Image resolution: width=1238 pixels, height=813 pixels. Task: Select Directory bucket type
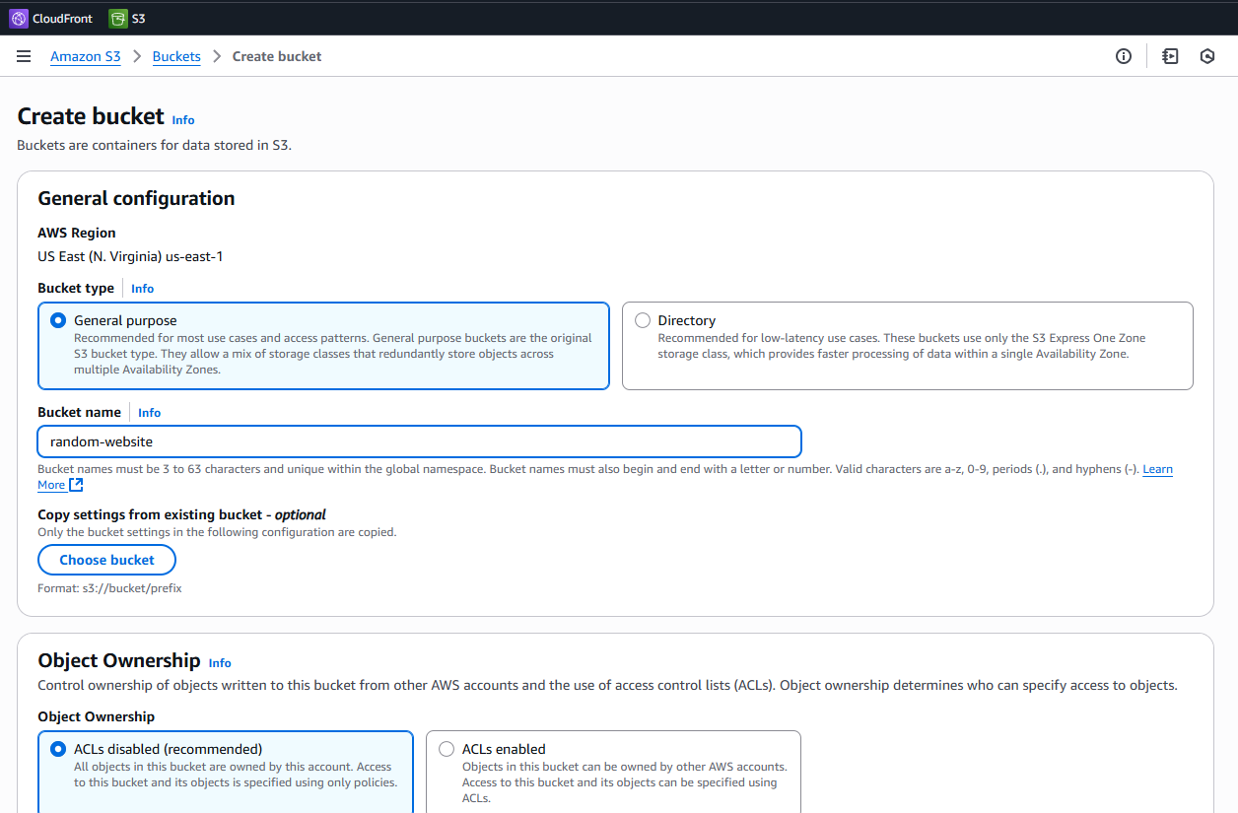pos(643,320)
